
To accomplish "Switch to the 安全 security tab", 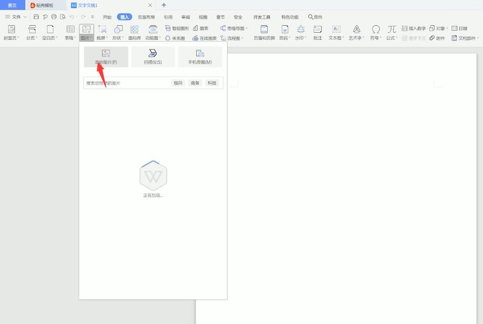I will click(238, 17).
